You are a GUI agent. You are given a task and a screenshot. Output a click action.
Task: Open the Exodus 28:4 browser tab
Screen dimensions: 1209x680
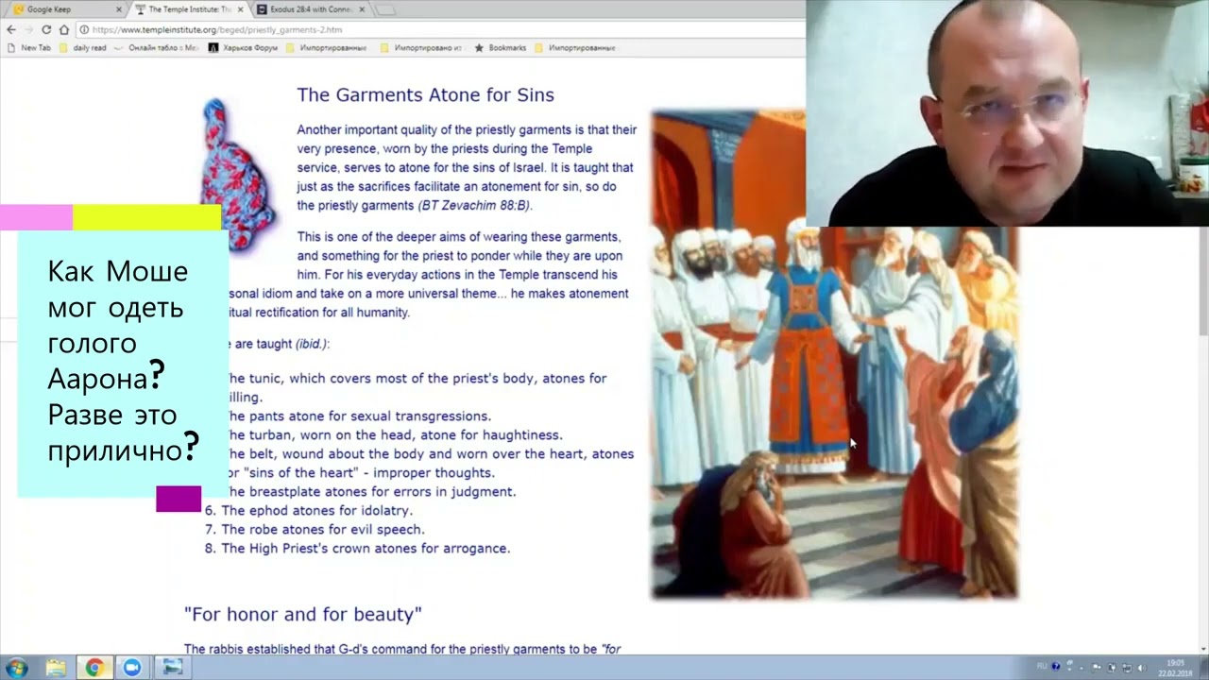tap(309, 9)
